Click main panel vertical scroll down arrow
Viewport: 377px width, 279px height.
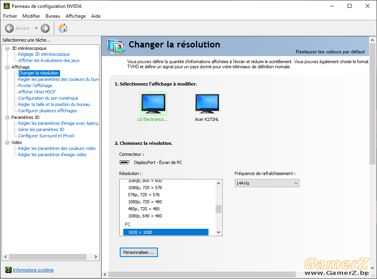click(372, 268)
